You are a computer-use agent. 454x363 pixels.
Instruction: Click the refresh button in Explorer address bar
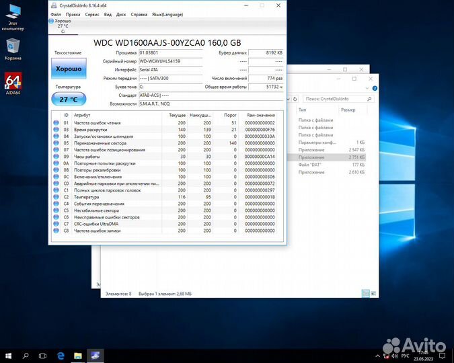295,99
